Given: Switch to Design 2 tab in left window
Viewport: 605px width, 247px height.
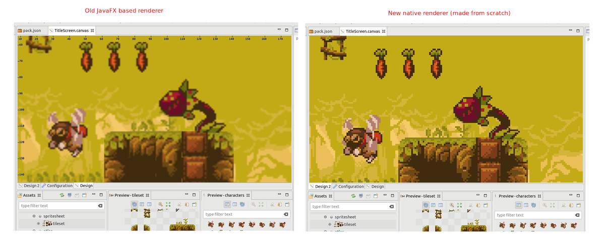Looking at the screenshot, I should (28, 186).
